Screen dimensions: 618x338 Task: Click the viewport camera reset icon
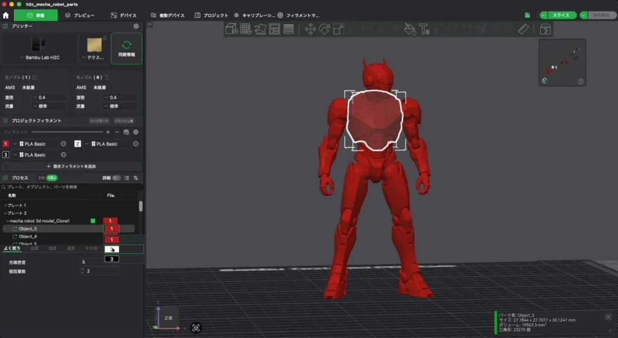196,328
